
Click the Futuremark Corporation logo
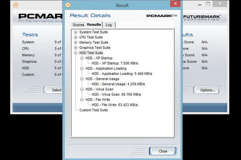click(202, 18)
